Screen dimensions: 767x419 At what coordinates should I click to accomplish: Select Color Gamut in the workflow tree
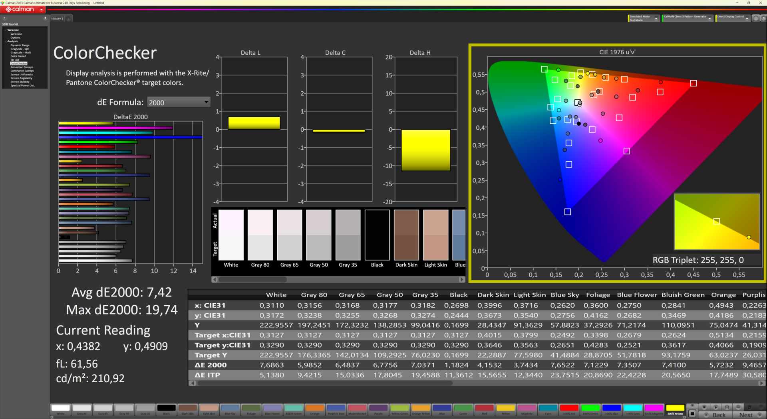pos(18,56)
